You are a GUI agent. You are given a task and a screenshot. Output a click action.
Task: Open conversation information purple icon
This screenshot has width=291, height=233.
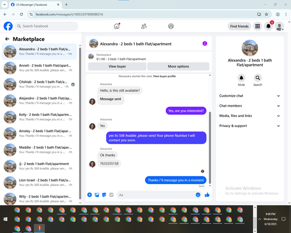click(205, 44)
